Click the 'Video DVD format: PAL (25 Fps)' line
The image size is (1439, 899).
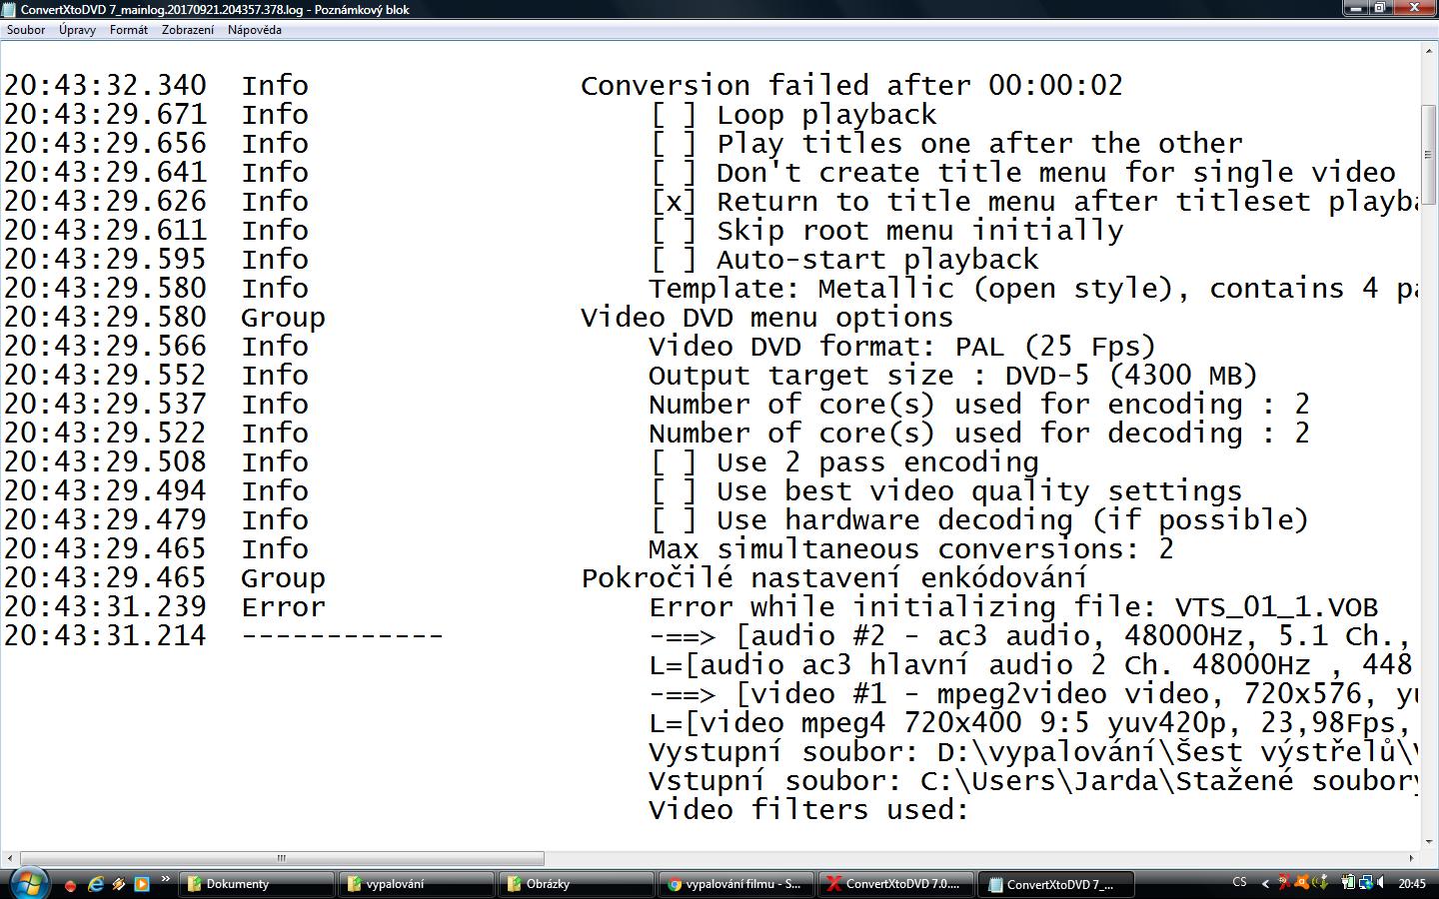[x=902, y=347]
